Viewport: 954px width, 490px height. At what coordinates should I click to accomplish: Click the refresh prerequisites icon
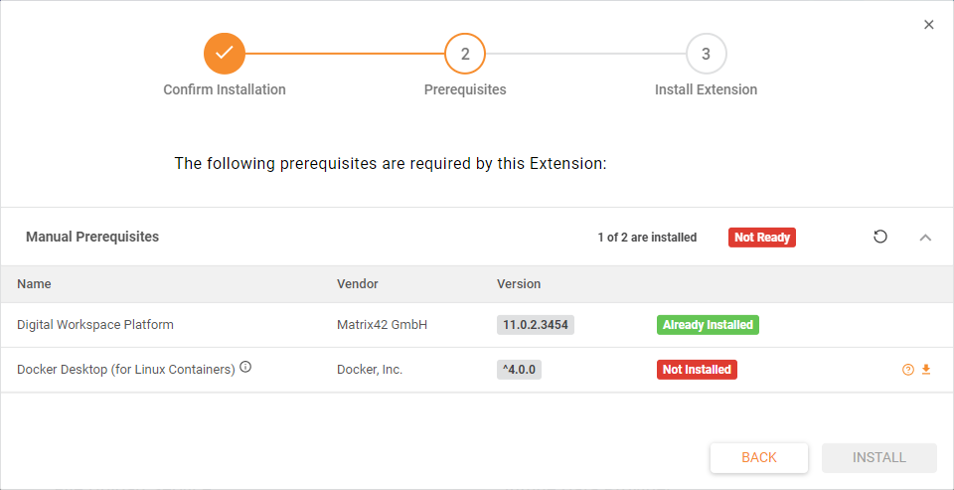[880, 237]
